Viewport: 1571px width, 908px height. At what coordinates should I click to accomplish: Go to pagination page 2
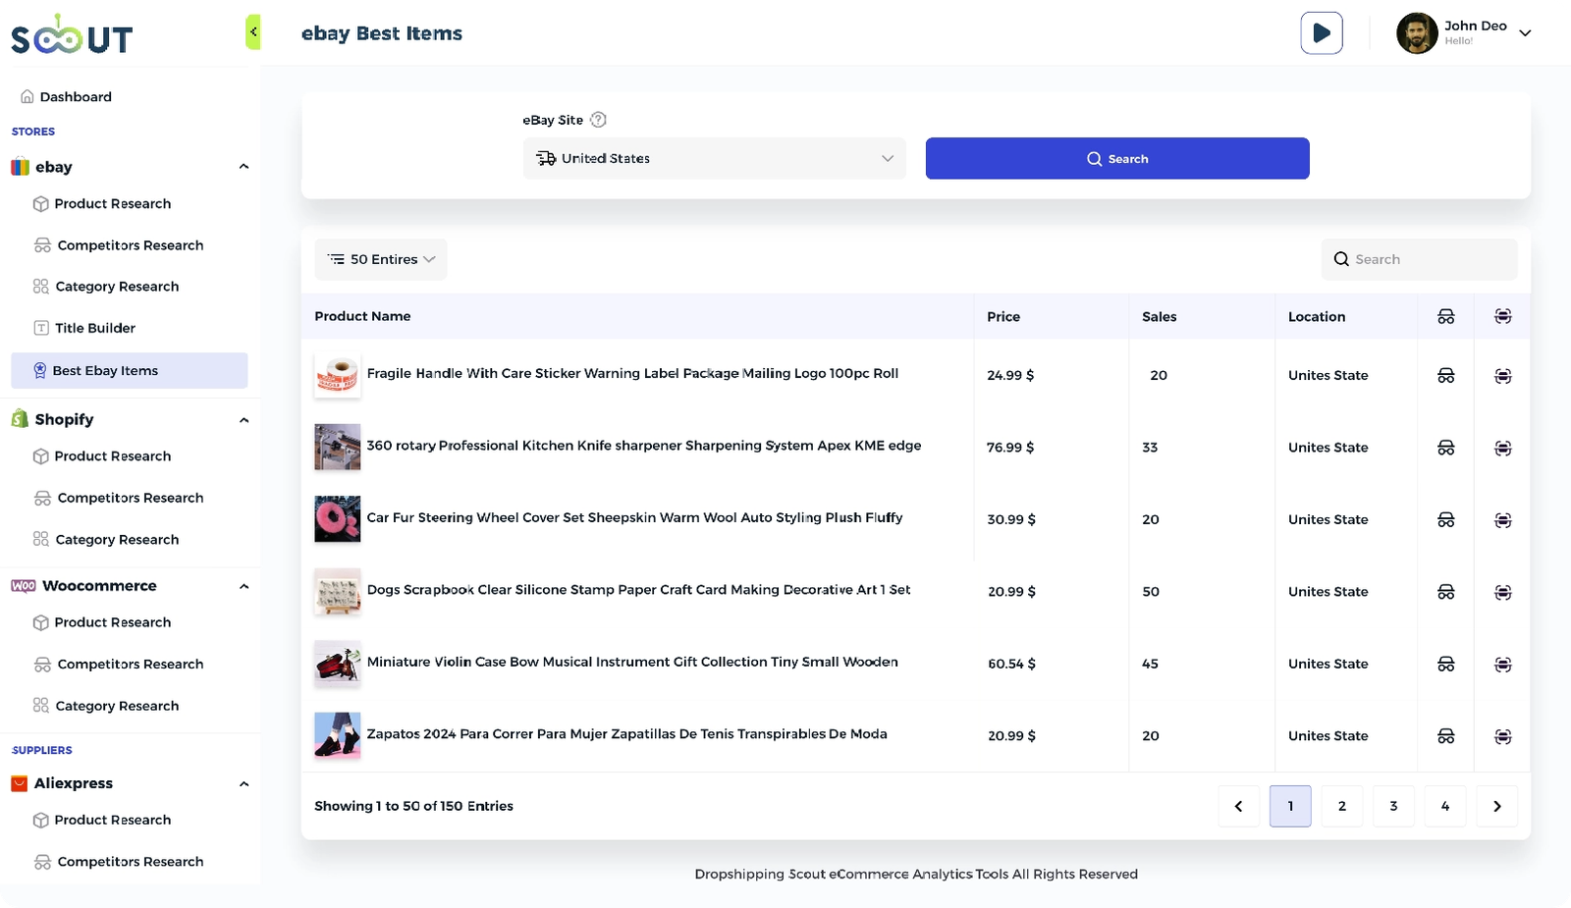(x=1342, y=806)
